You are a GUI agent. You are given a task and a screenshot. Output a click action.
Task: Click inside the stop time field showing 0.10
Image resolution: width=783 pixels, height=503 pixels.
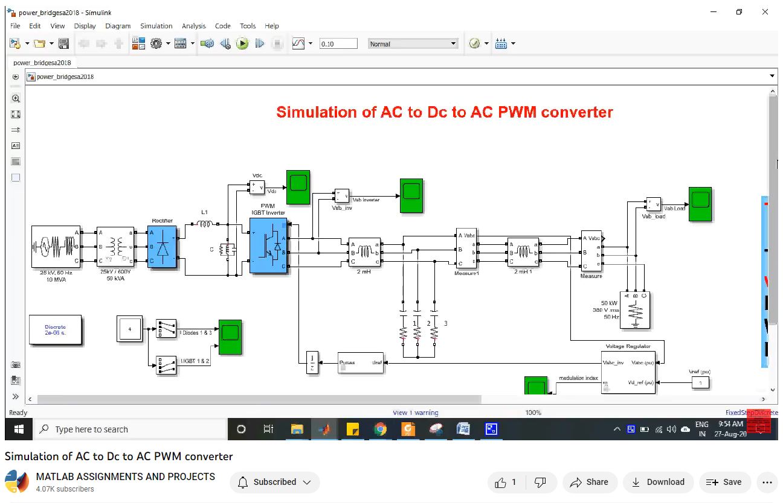(x=338, y=43)
